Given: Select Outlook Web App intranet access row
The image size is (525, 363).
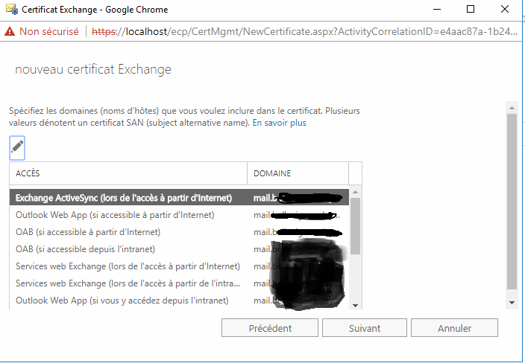Looking at the screenshot, I should point(179,301).
